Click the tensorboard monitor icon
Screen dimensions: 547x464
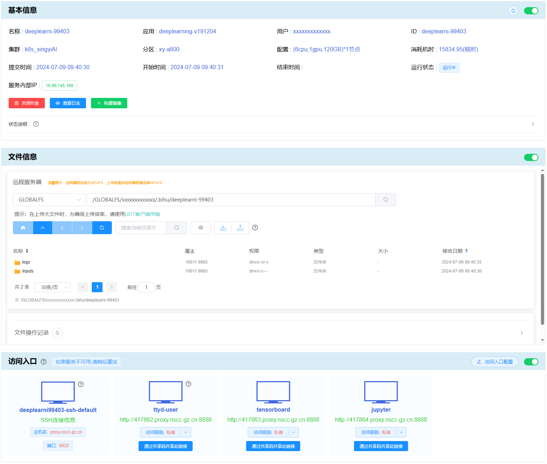(x=273, y=392)
